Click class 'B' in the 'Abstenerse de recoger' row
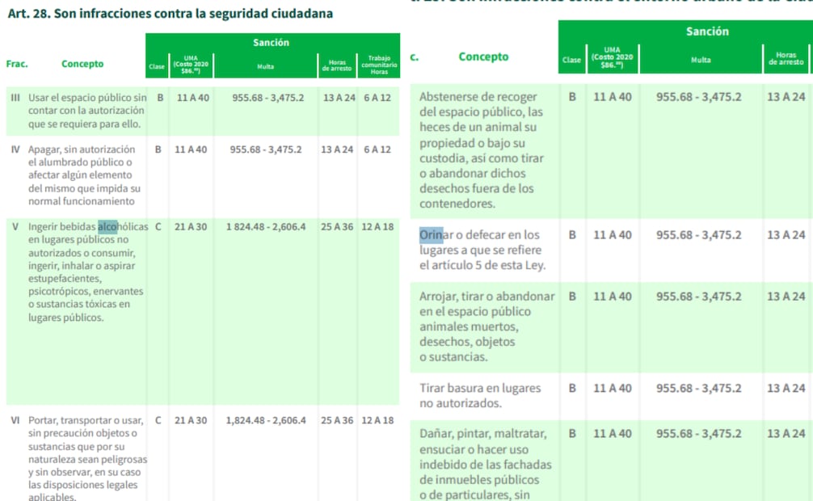Image resolution: width=813 pixels, height=501 pixels. [x=572, y=97]
